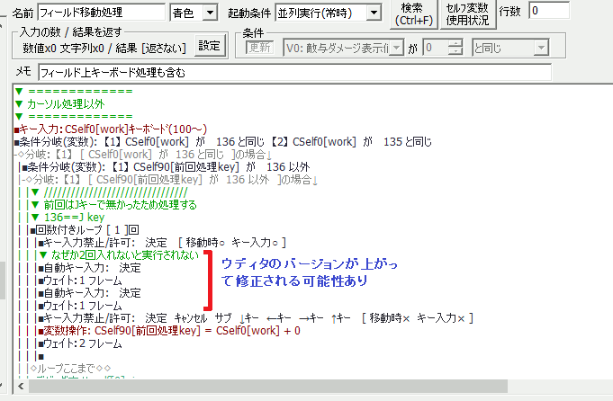Increase the condition value with up stepper
The image size is (613, 401).
click(455, 43)
